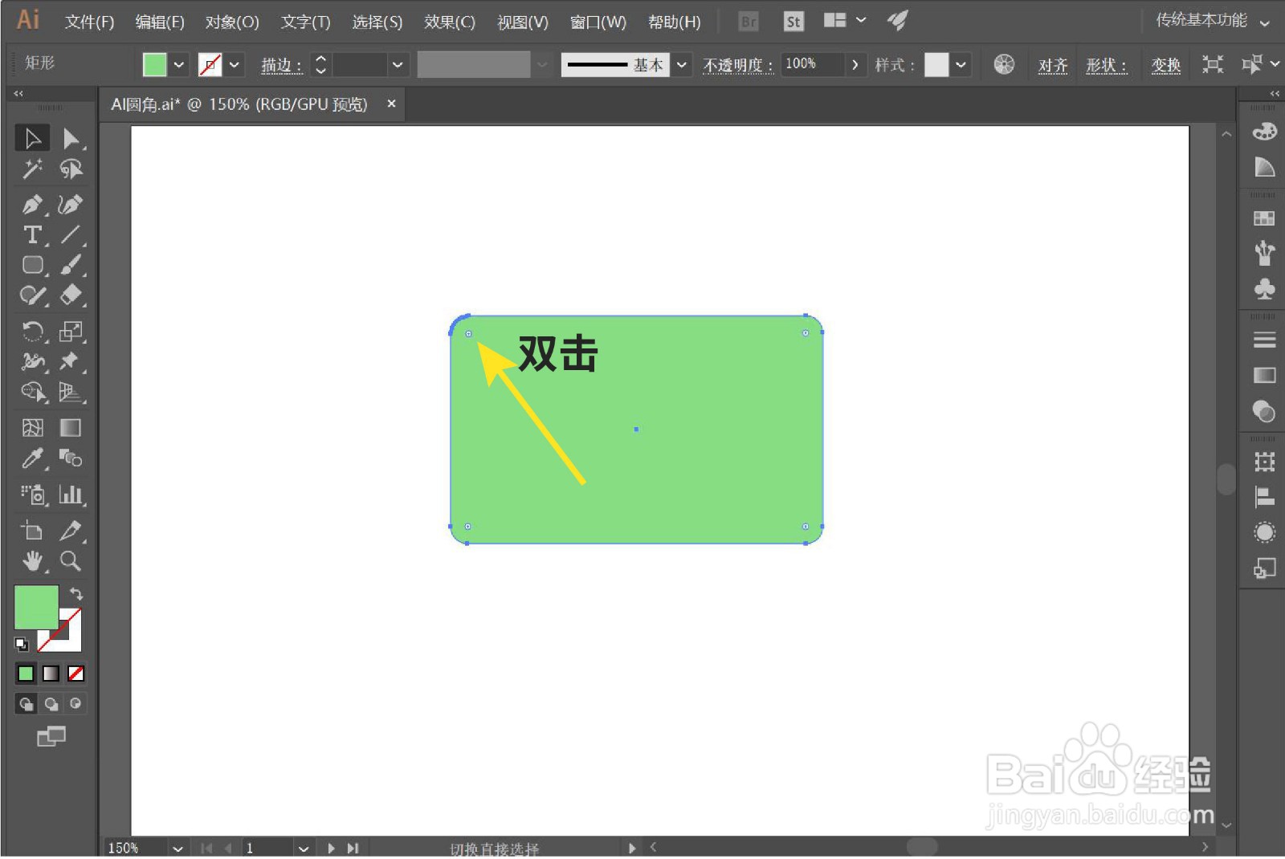The width and height of the screenshot is (1285, 859).
Task: Select the Scale tool
Action: (x=71, y=331)
